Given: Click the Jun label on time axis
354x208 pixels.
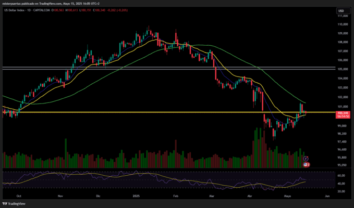Looking at the screenshot, I should [327, 197].
